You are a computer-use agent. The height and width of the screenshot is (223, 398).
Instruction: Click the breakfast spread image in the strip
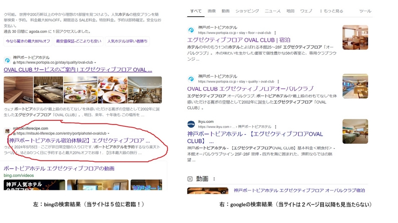point(112,90)
